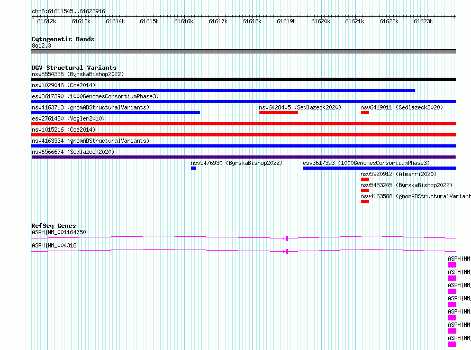Open the nsv5483245 (ByrskaBishop2022) label
Image resolution: width=471 pixels, height=350 pixels.
tap(406, 185)
